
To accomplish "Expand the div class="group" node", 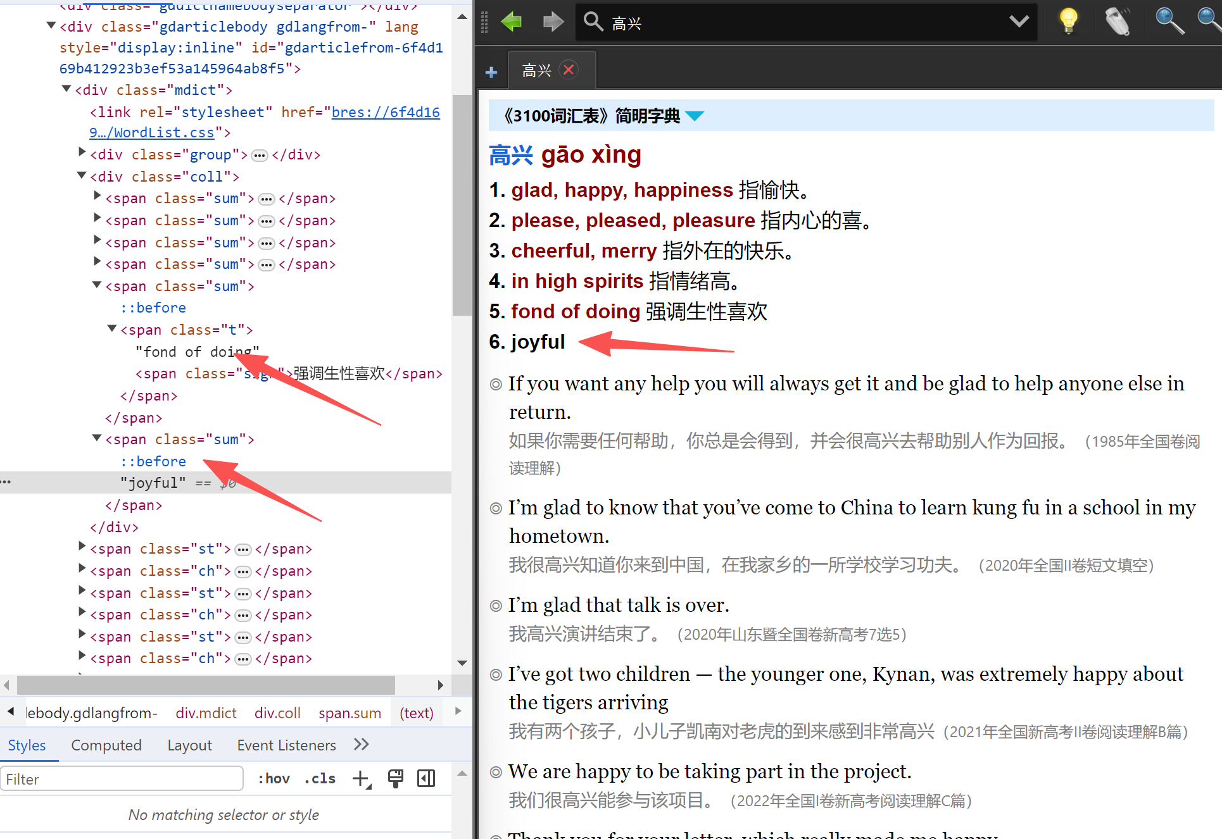I will pos(82,151).
